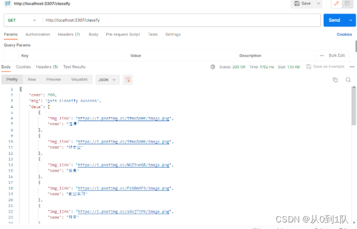Image resolution: width=357 pixels, height=229 pixels.
Task: Click the Query Params heading
Action: click(17, 45)
